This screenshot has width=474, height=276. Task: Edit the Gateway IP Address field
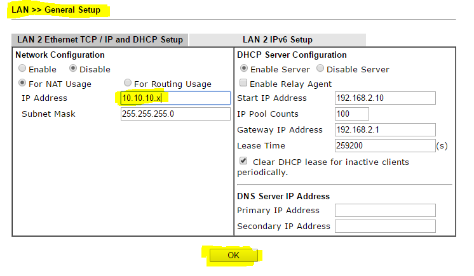click(384, 129)
